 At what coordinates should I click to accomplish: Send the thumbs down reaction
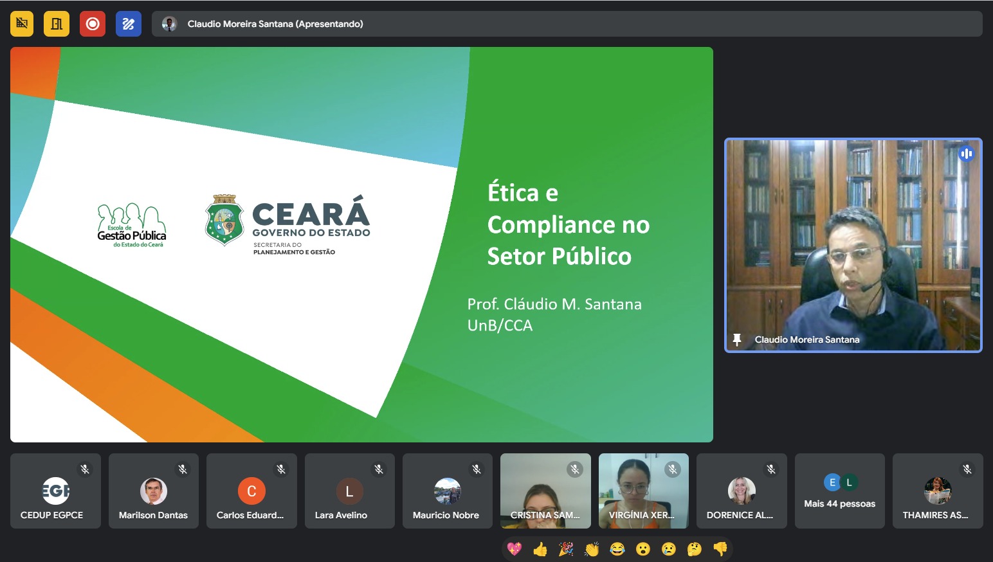[x=720, y=549]
